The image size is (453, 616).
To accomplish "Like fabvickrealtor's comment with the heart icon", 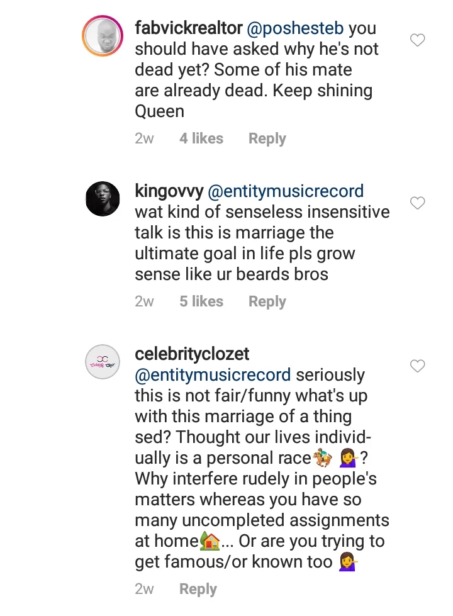I will coord(417,40).
